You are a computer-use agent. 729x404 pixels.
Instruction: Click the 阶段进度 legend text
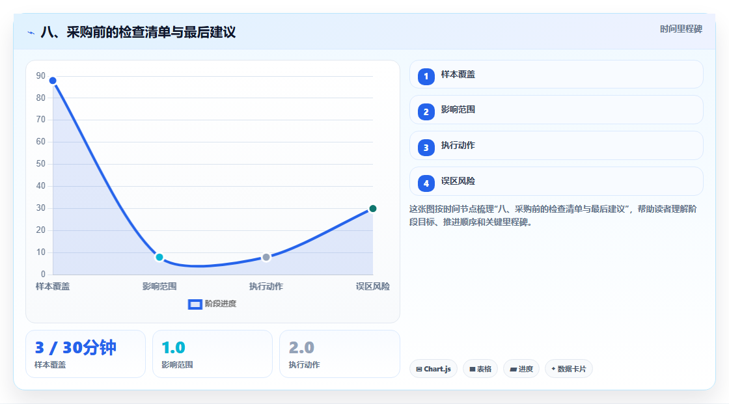pos(221,304)
